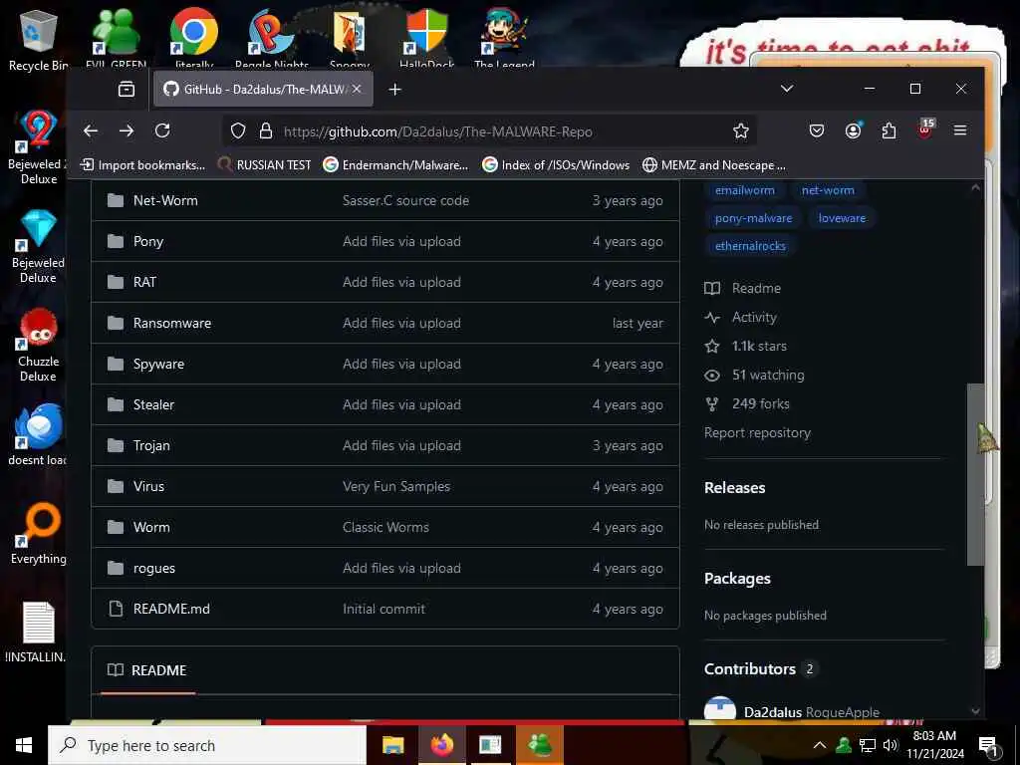Image resolution: width=1020 pixels, height=765 pixels.
Task: Reload the GitHub page
Action: (162, 130)
